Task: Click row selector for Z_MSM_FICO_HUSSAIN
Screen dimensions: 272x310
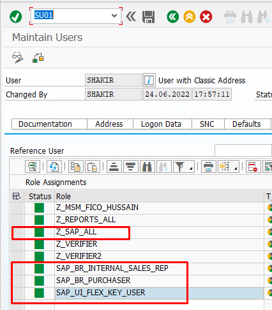Action: point(17,208)
